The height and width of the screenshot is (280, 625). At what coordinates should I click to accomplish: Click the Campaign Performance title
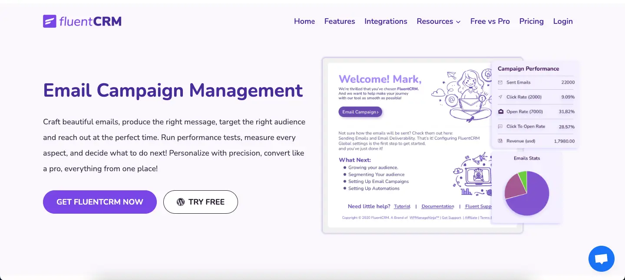click(528, 68)
